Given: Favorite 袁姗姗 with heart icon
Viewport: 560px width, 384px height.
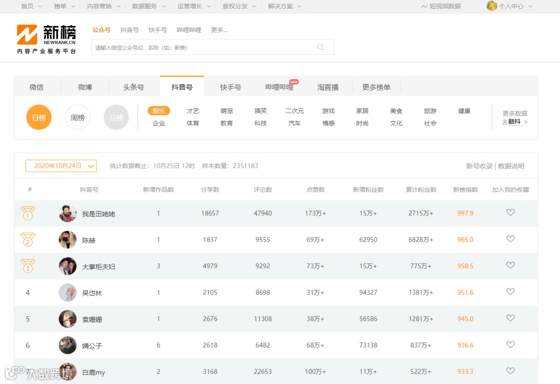Looking at the screenshot, I should 510,318.
